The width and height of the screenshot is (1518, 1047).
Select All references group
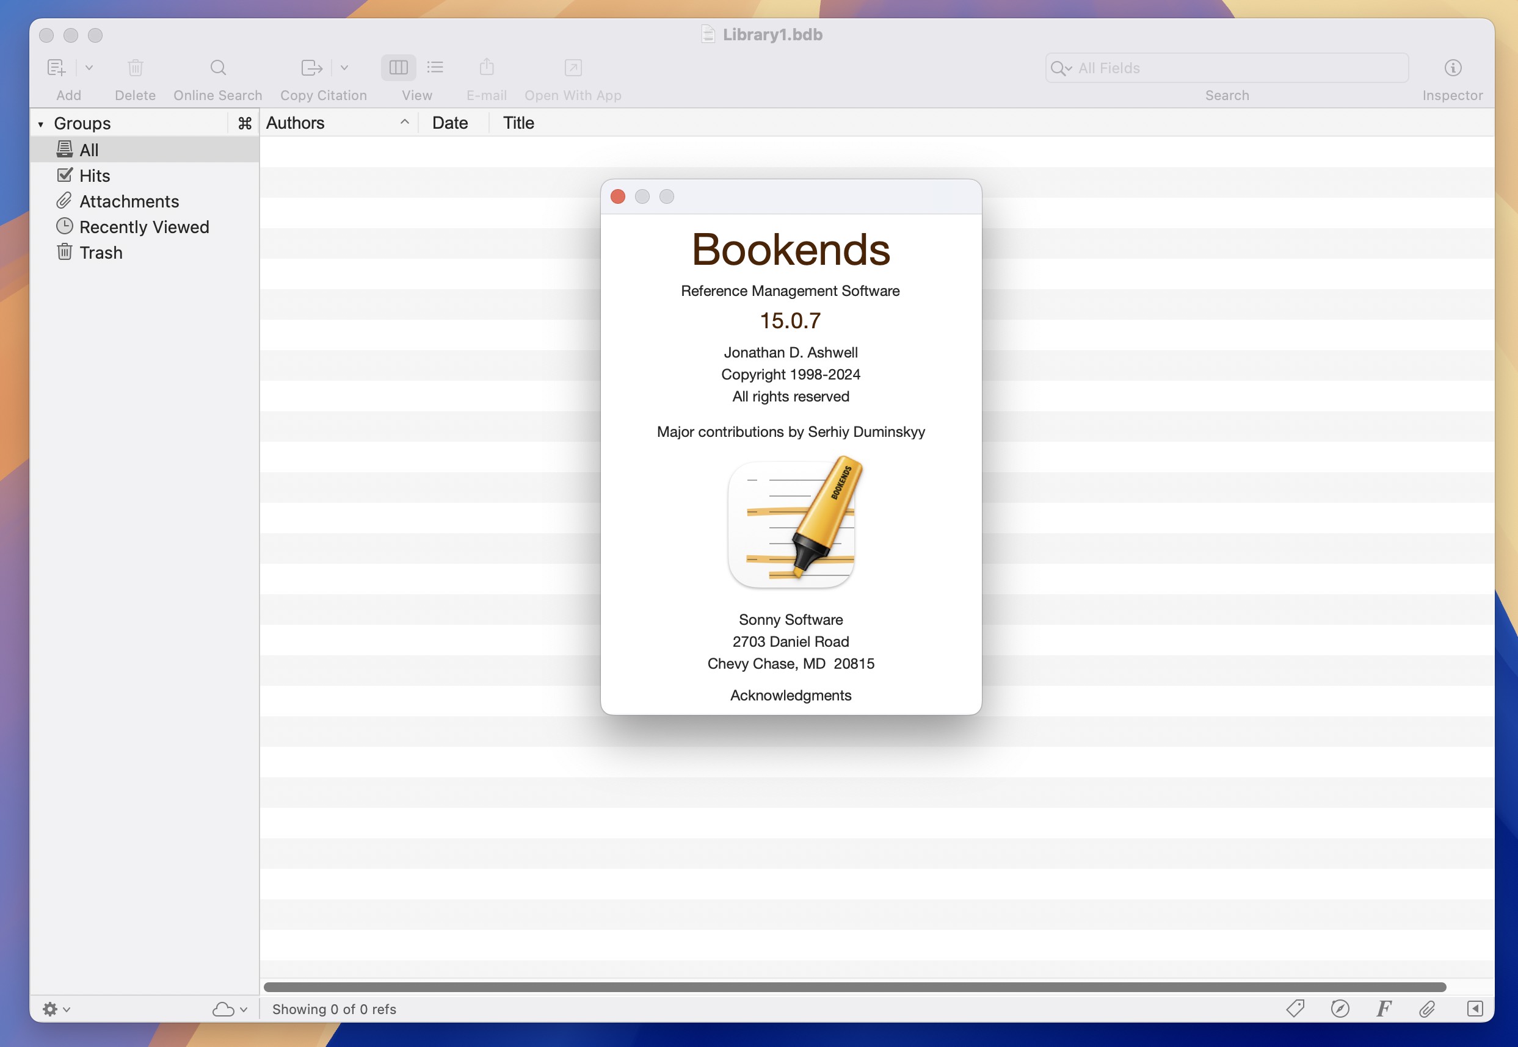[x=89, y=150]
